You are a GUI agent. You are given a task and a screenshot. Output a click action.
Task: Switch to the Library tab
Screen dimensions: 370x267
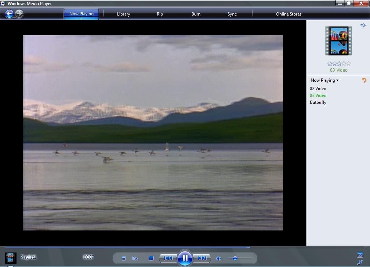124,14
